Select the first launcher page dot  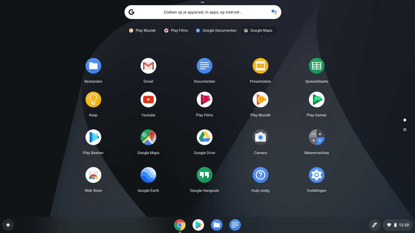[x=405, y=120]
